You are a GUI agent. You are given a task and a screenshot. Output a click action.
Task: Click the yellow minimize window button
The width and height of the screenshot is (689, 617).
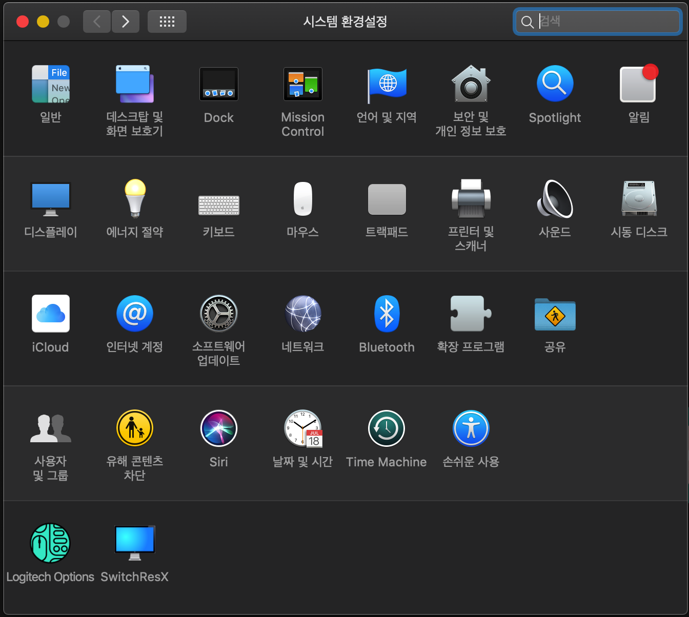coord(43,22)
